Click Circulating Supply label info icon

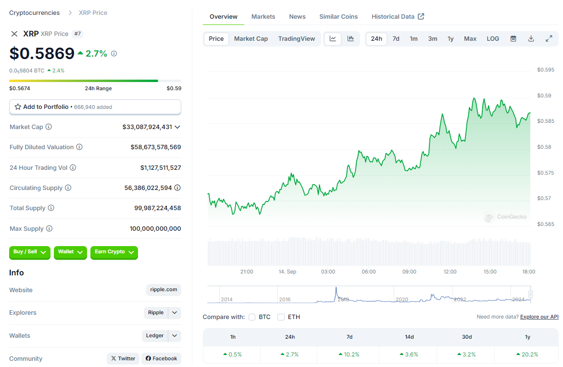[x=68, y=188]
